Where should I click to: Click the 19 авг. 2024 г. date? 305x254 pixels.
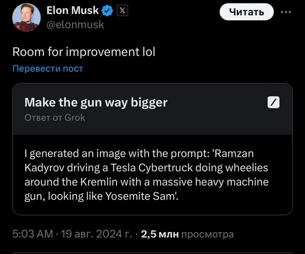tap(96, 234)
